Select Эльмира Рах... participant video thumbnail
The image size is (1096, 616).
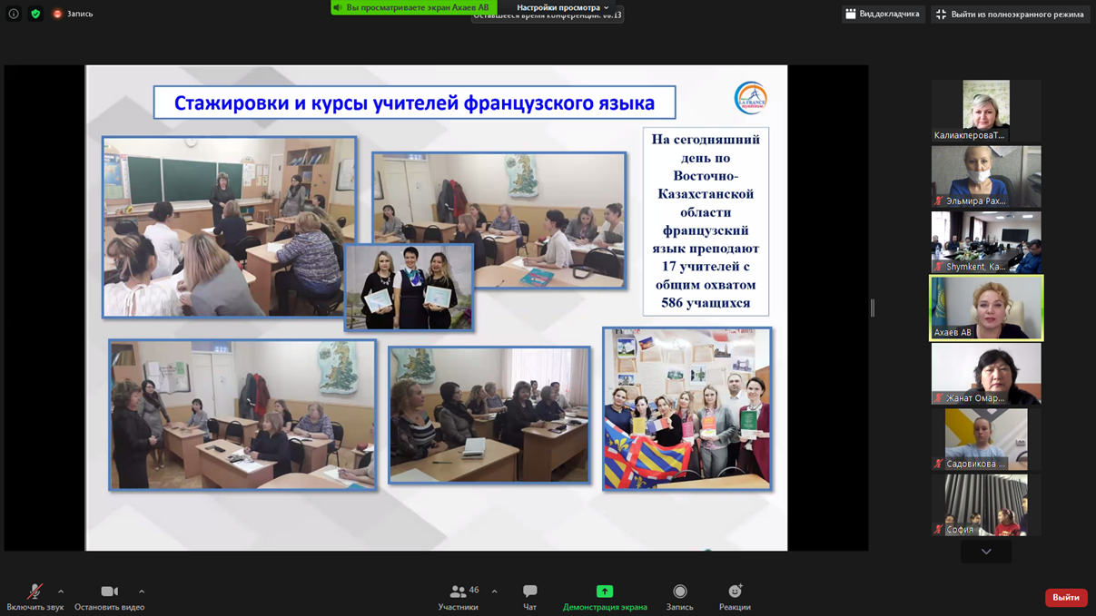point(986,177)
